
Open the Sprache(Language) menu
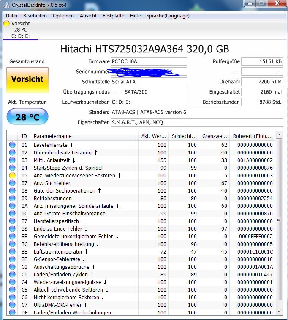[168, 16]
